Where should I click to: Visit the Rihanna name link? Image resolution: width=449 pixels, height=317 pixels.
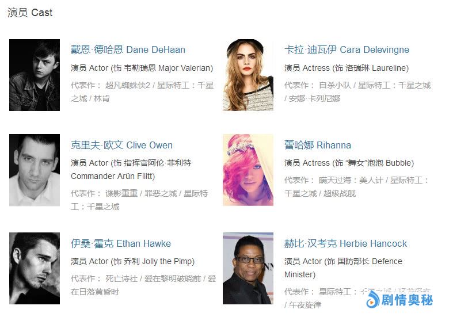[318, 145]
